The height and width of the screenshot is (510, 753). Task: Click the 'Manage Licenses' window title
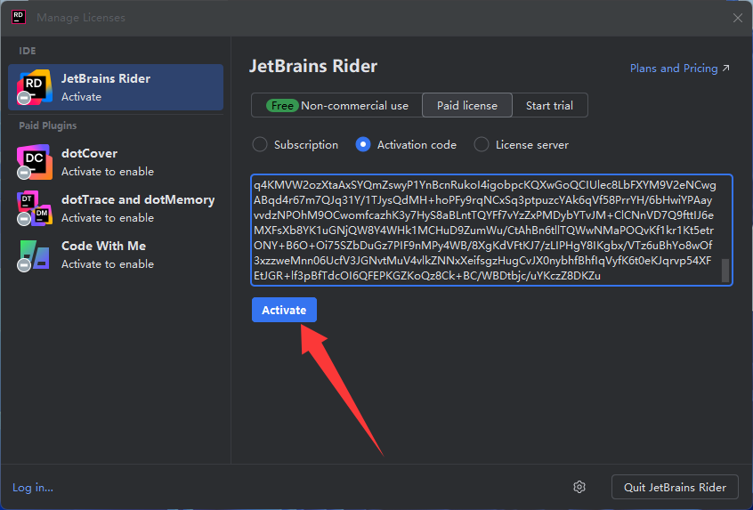click(x=81, y=18)
